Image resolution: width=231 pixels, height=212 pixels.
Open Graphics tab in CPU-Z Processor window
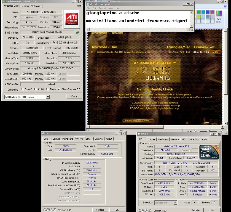point(194,139)
